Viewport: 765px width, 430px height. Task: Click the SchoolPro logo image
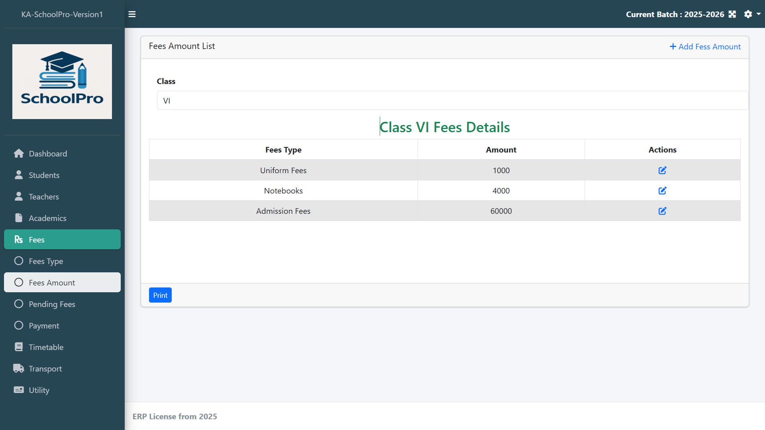(62, 82)
